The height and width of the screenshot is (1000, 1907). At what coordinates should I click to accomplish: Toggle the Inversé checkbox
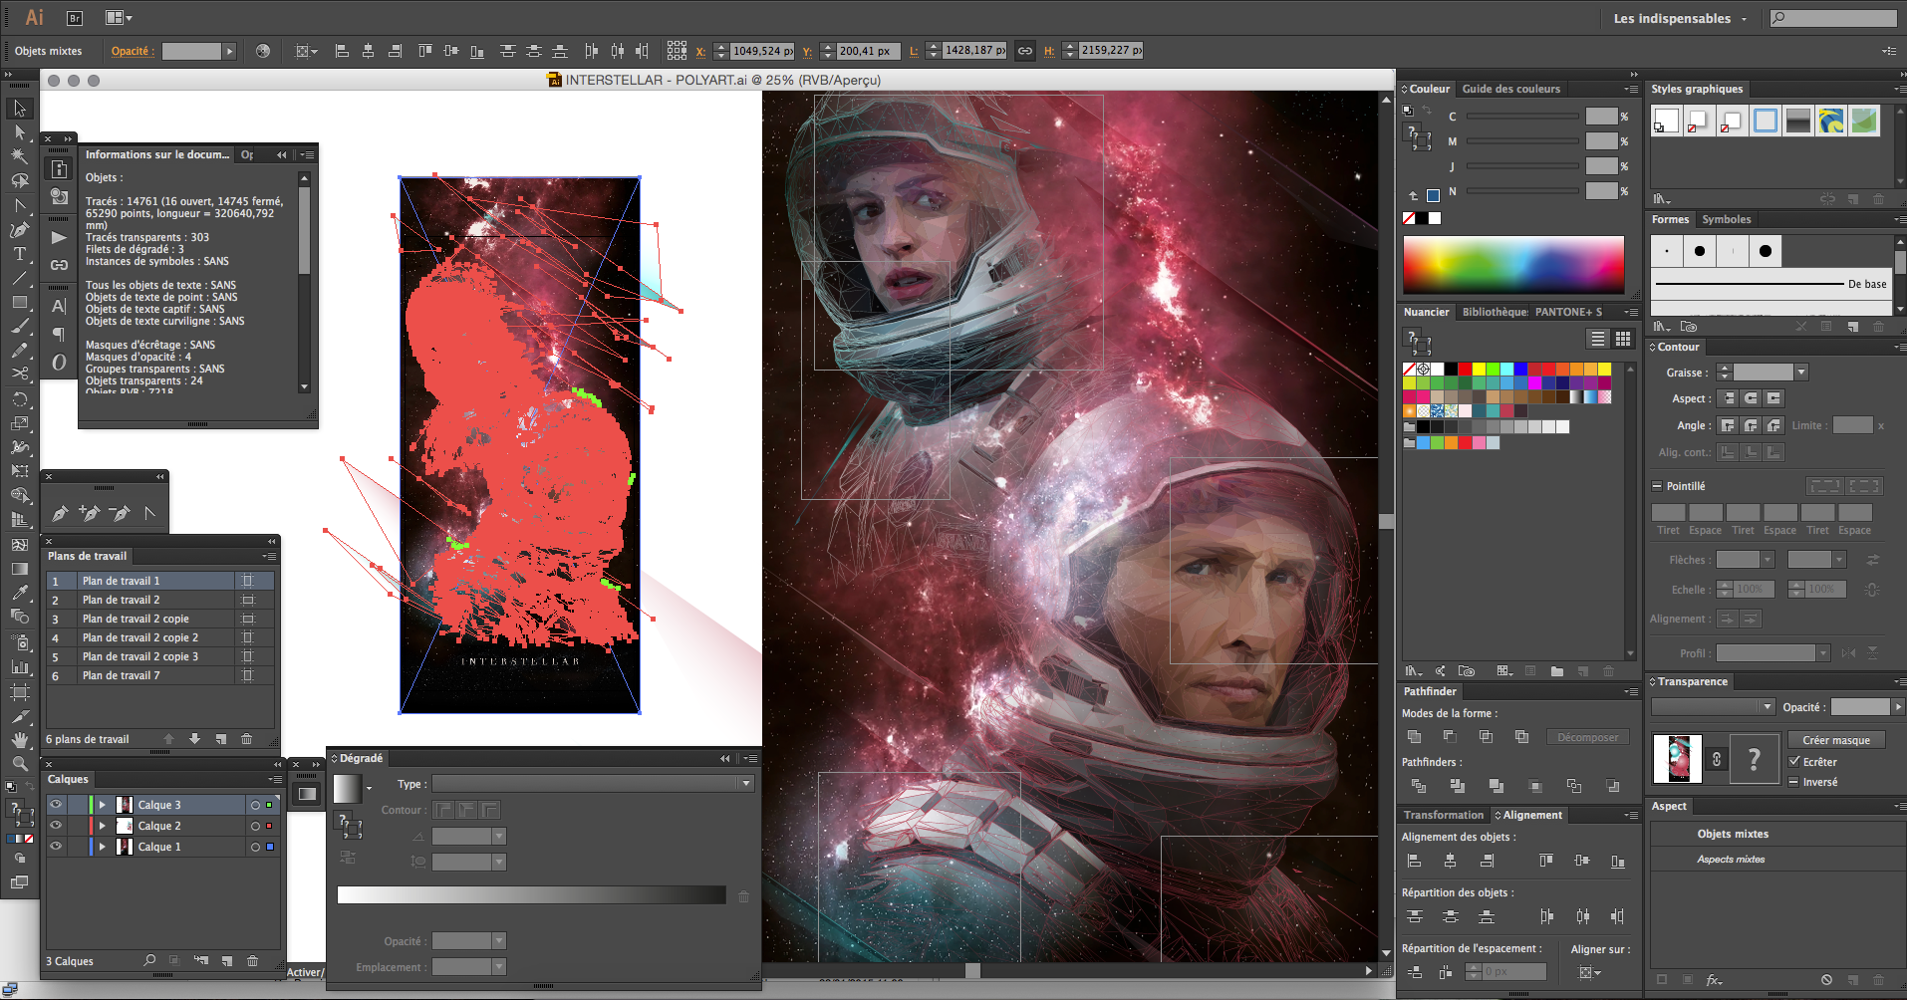1794,782
